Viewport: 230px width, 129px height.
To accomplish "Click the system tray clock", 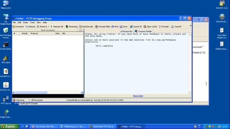I will pyautogui.click(x=225, y=126).
